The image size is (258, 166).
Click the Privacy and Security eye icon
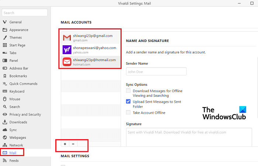(x=5, y=114)
